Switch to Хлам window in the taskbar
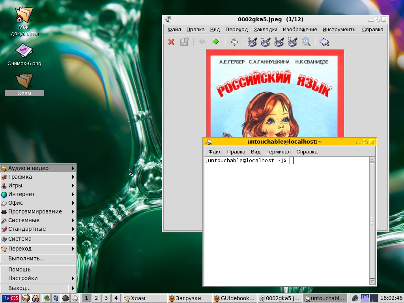 pos(144,298)
